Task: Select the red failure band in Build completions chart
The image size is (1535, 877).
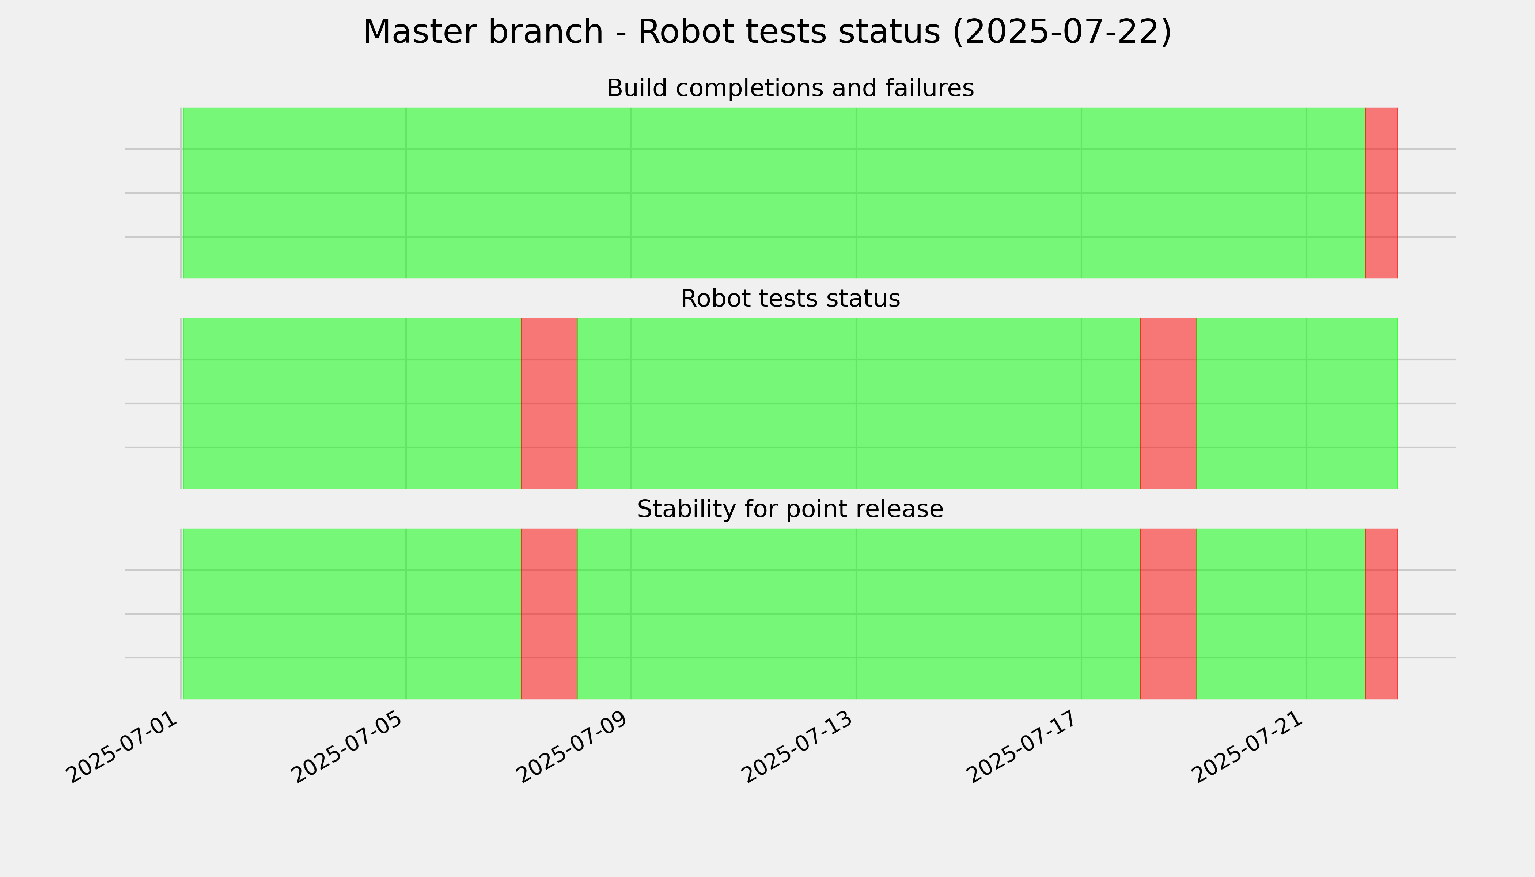Action: pos(1381,193)
